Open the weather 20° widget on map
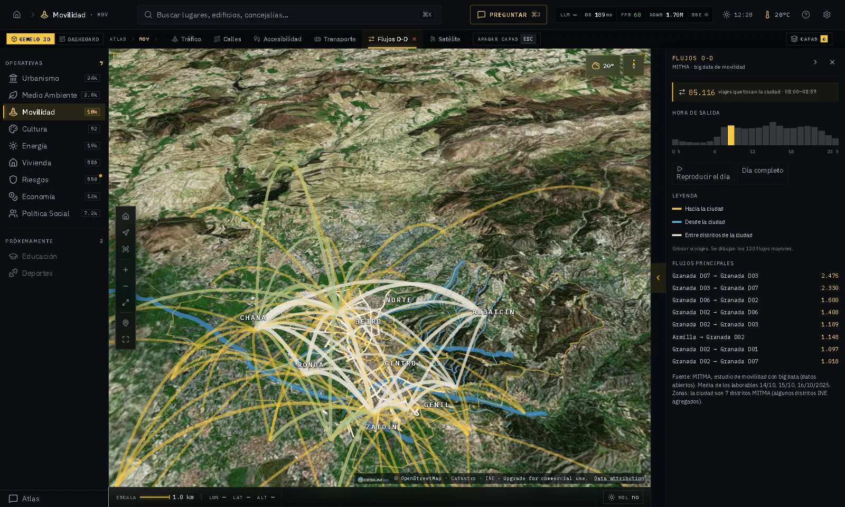 tap(603, 65)
